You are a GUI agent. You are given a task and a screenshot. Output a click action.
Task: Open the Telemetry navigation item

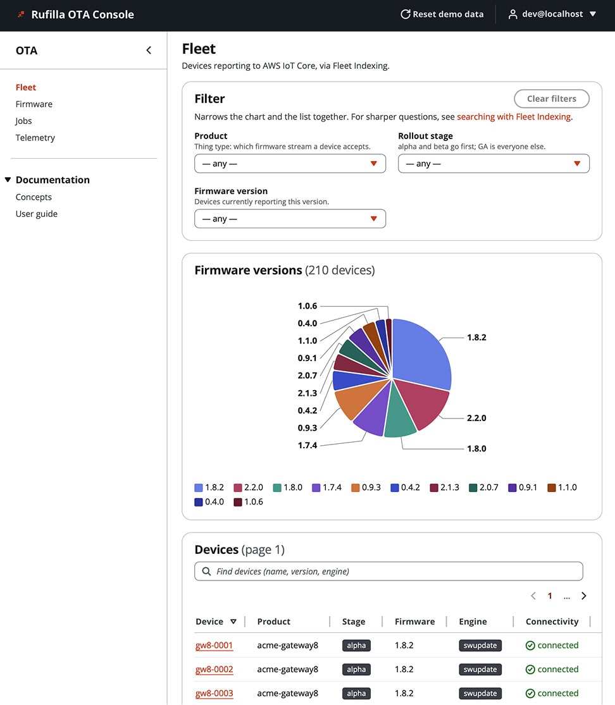tap(35, 138)
